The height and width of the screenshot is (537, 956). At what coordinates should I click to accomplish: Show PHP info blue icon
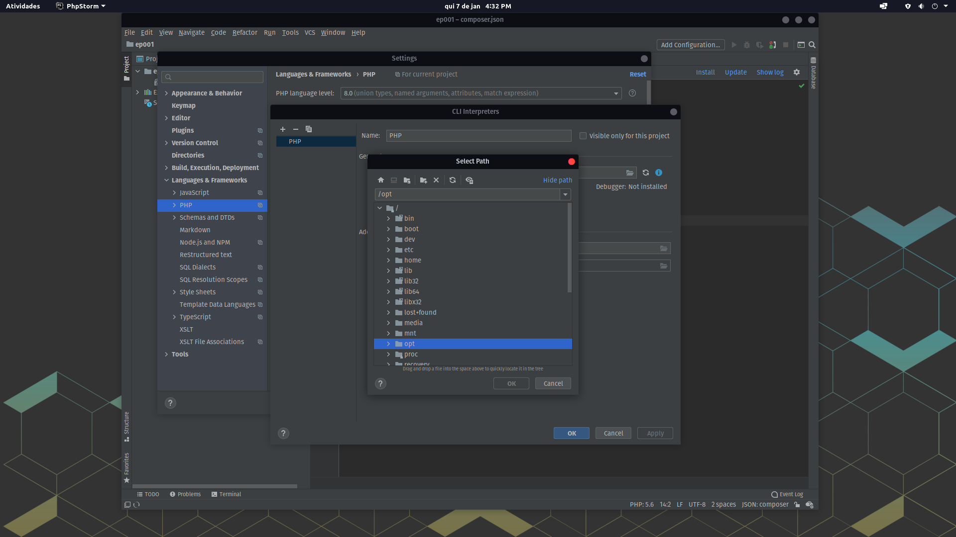(x=659, y=173)
